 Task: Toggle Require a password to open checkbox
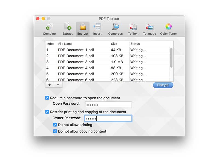[x=47, y=98]
